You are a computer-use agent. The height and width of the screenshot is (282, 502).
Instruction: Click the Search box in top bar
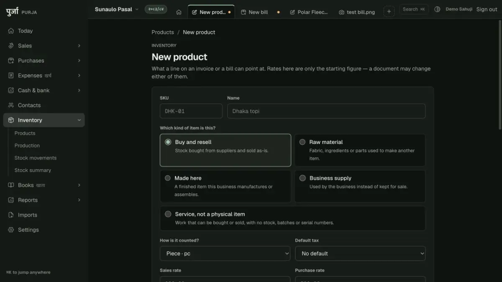click(x=414, y=9)
